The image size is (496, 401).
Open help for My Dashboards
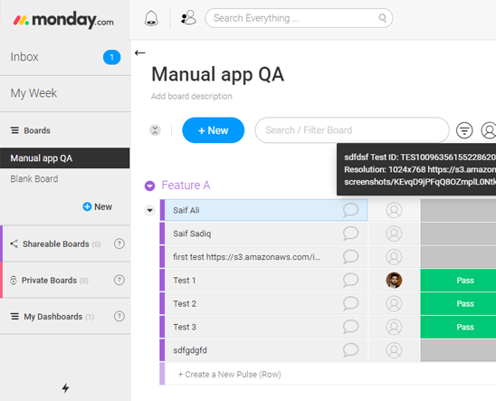119,317
